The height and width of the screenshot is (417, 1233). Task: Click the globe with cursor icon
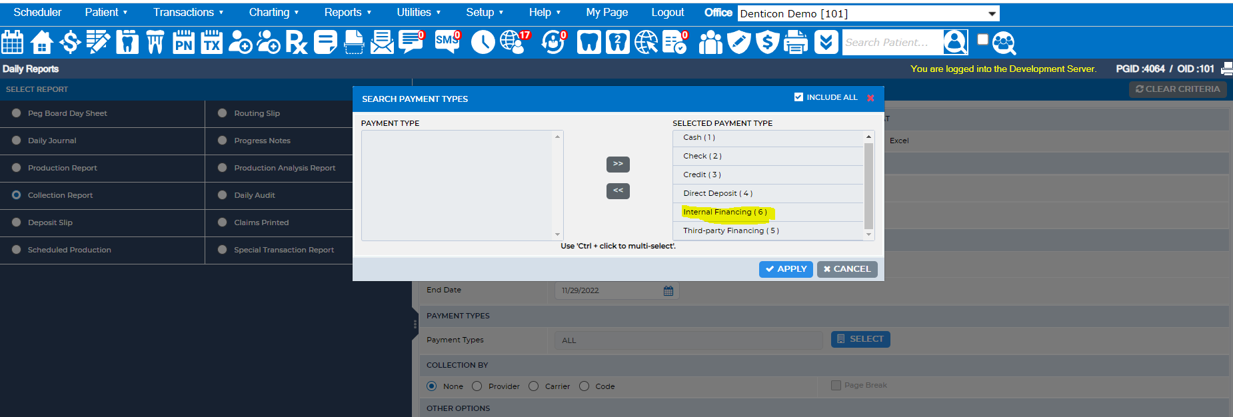click(646, 43)
